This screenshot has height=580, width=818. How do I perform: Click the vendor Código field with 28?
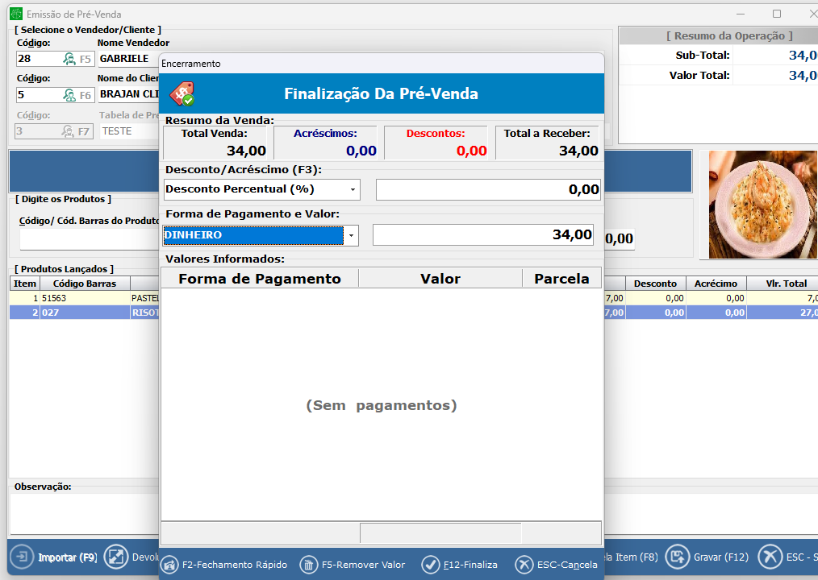pyautogui.click(x=38, y=59)
